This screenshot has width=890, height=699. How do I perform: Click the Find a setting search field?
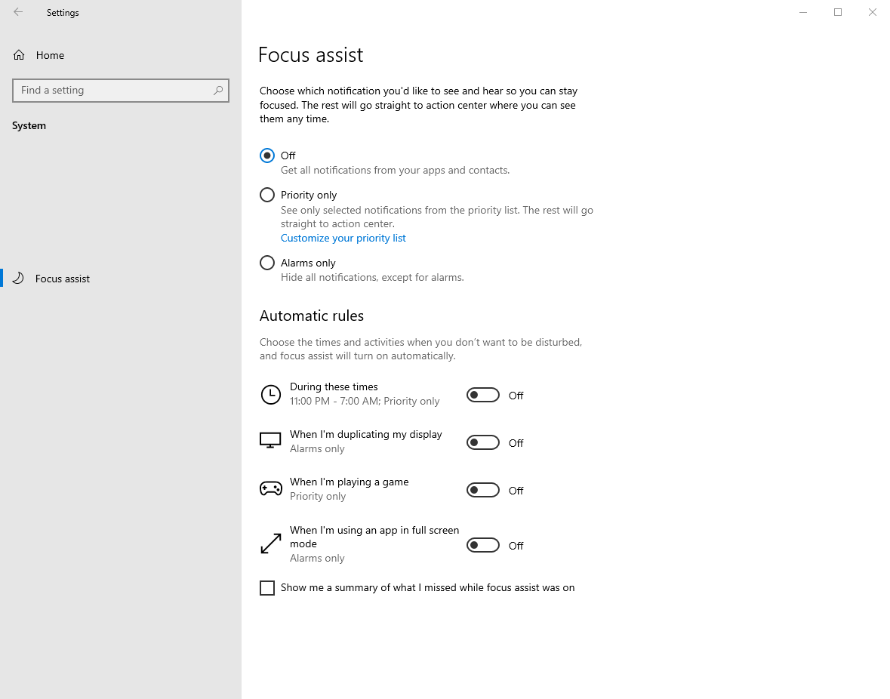click(113, 91)
